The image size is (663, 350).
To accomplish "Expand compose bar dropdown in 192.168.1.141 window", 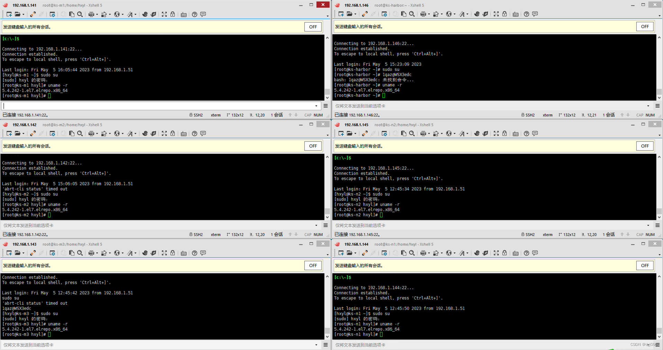I will pos(316,106).
